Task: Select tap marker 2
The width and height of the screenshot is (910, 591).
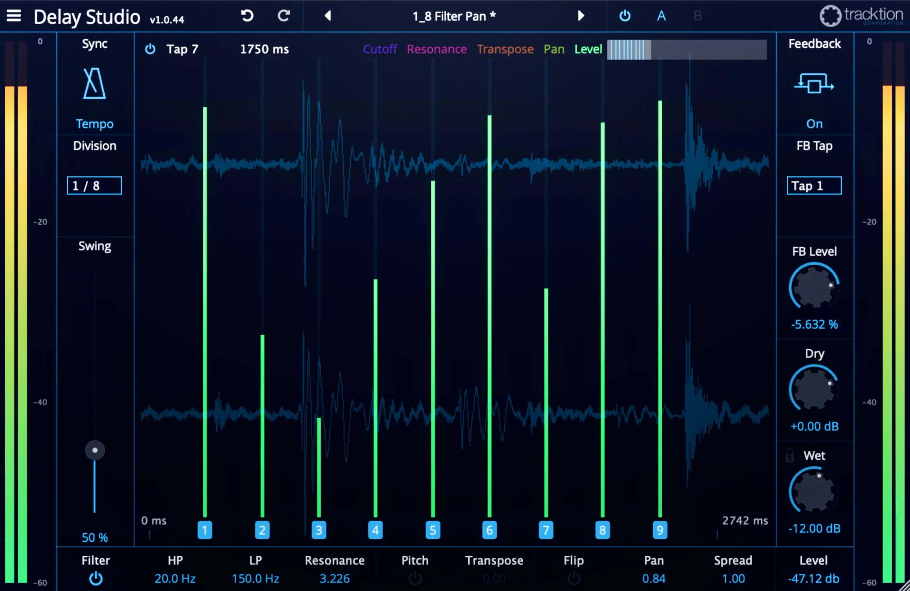Action: tap(262, 530)
